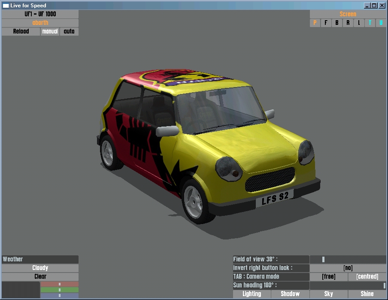The width and height of the screenshot is (388, 300).
Task: Adjust the blue background colour slider
Action: 59,295
